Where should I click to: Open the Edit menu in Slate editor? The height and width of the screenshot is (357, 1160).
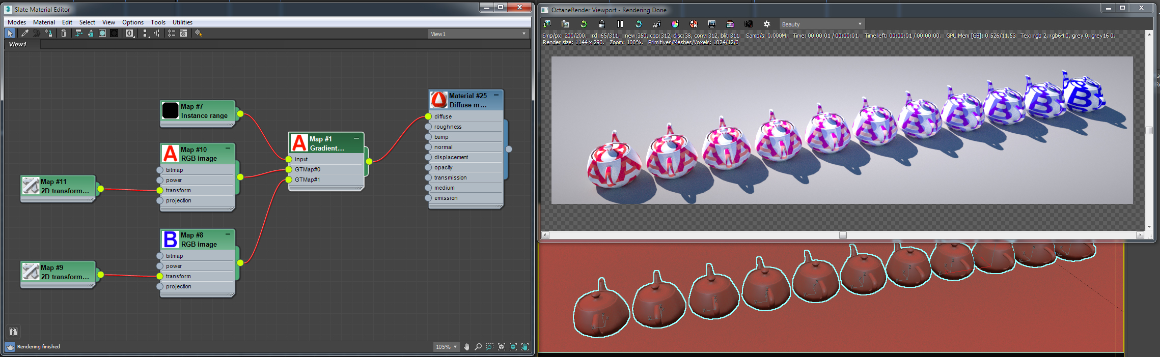[x=67, y=22]
